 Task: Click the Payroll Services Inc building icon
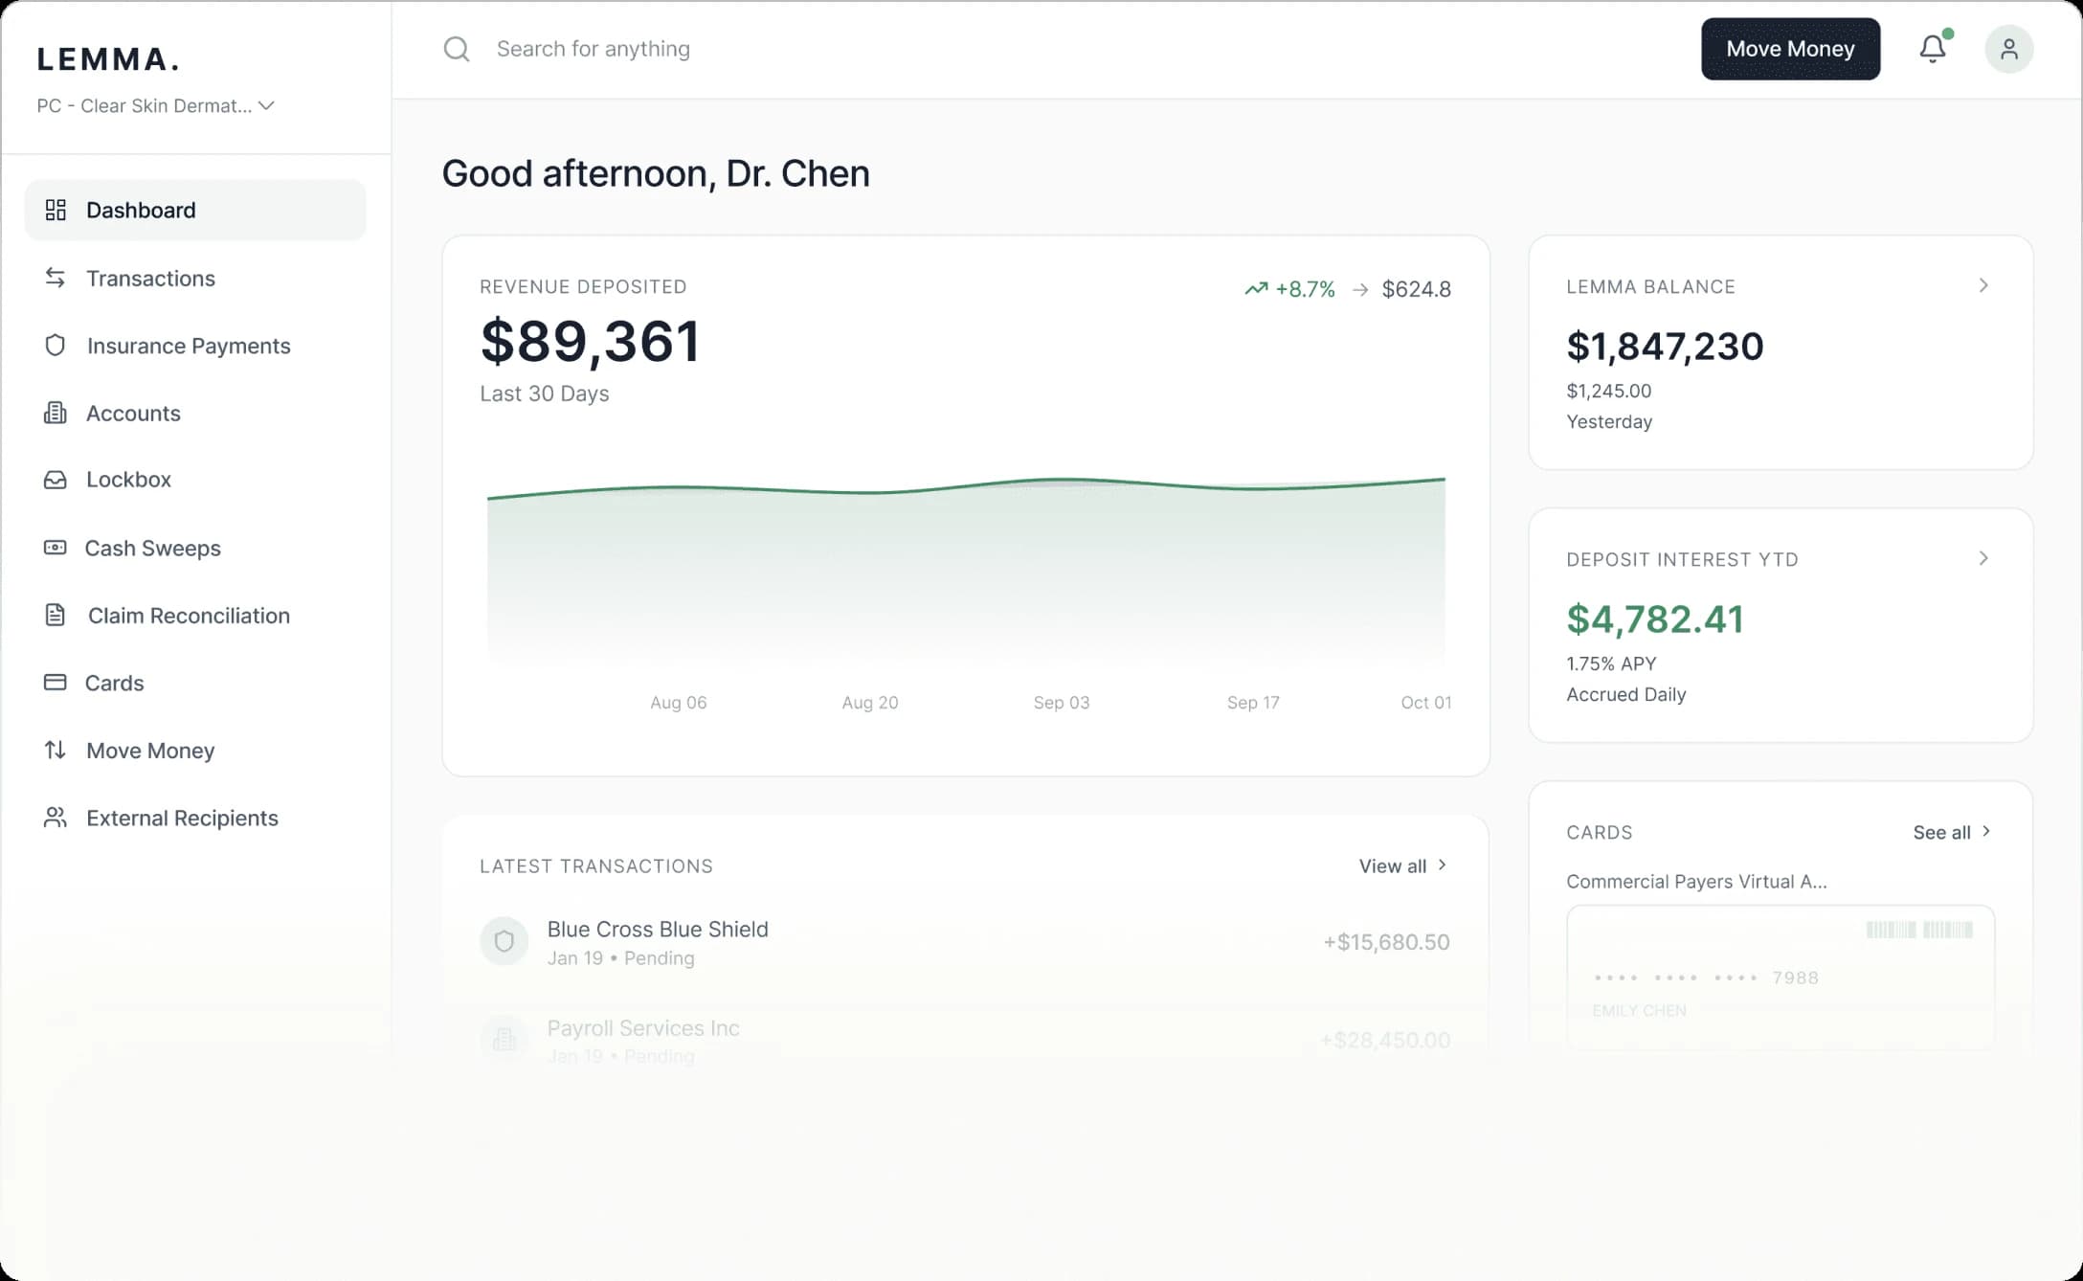504,1040
